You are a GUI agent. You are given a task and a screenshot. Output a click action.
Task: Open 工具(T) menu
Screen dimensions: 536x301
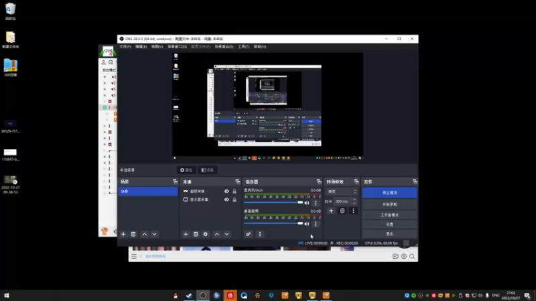click(x=244, y=47)
